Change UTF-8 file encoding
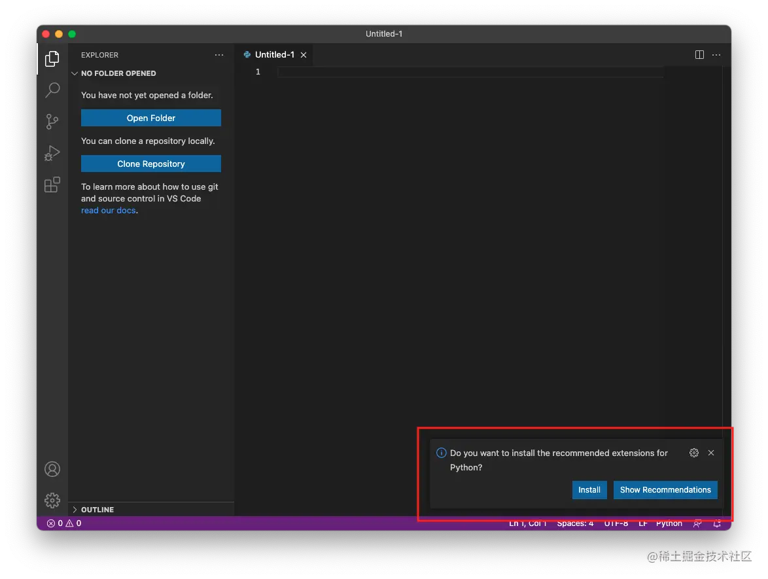The image size is (768, 579). pos(616,523)
